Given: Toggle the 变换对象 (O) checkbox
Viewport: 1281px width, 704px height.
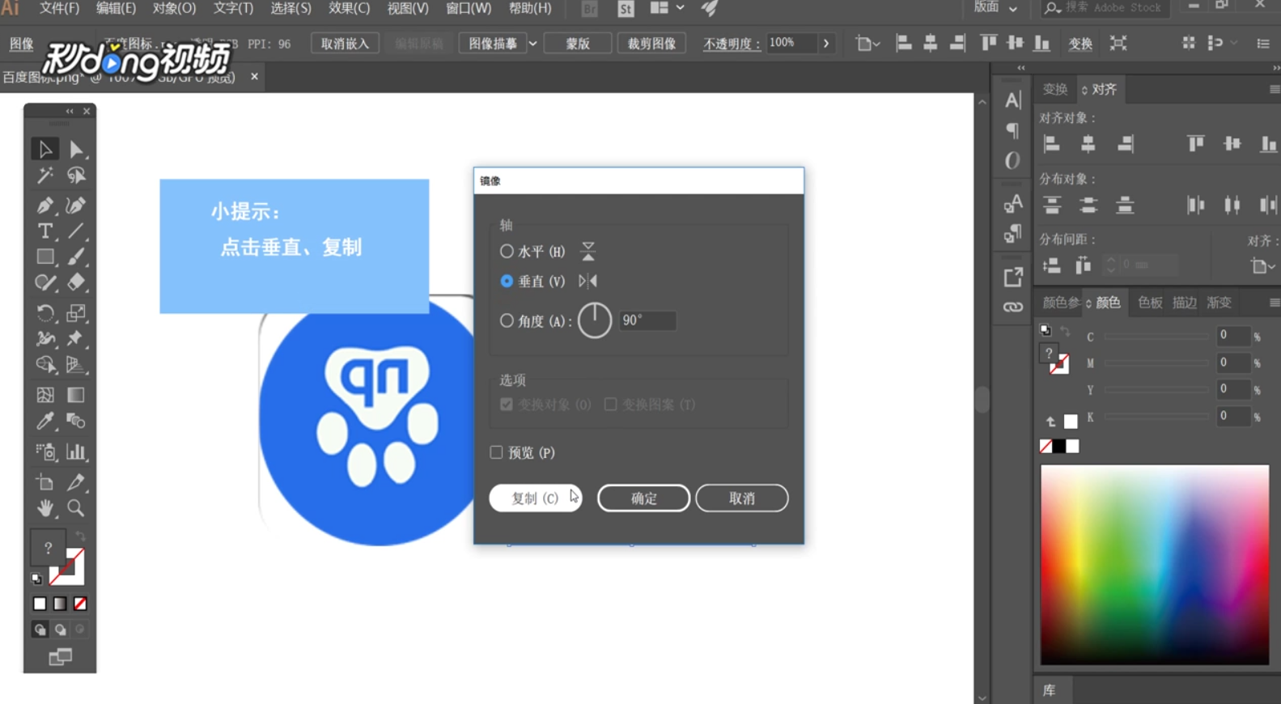Looking at the screenshot, I should pos(507,404).
